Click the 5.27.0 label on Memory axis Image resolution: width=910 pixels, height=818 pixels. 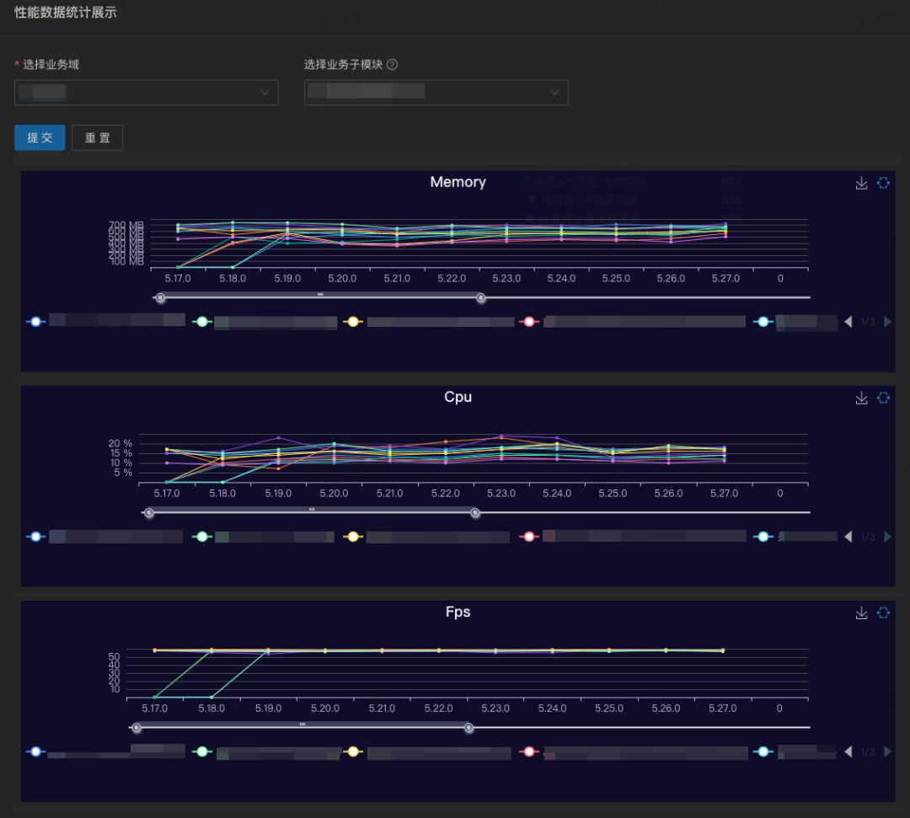pos(725,279)
